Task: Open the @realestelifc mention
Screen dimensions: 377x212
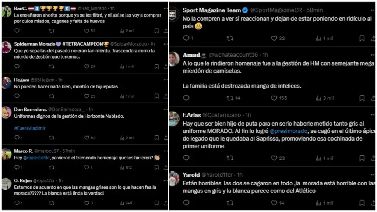Action: [38, 158]
